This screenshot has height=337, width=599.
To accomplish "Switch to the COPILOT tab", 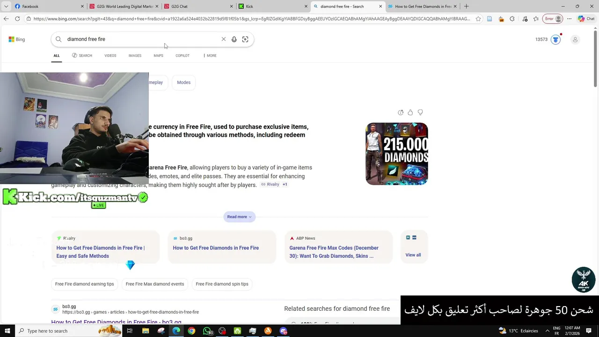I will [183, 56].
